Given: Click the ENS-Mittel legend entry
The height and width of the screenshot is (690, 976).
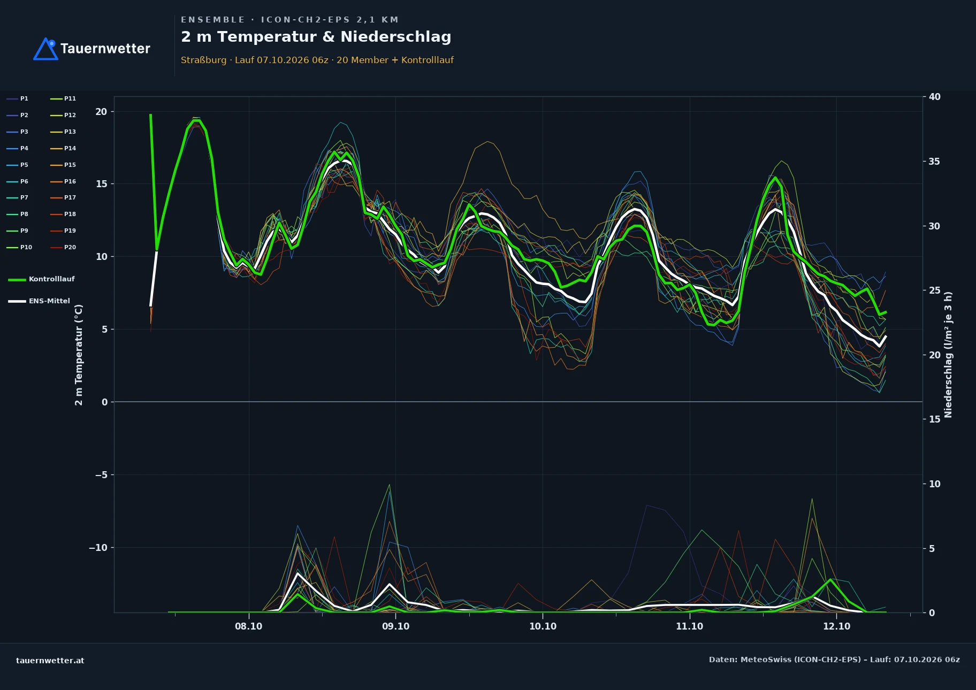Looking at the screenshot, I should [39, 301].
